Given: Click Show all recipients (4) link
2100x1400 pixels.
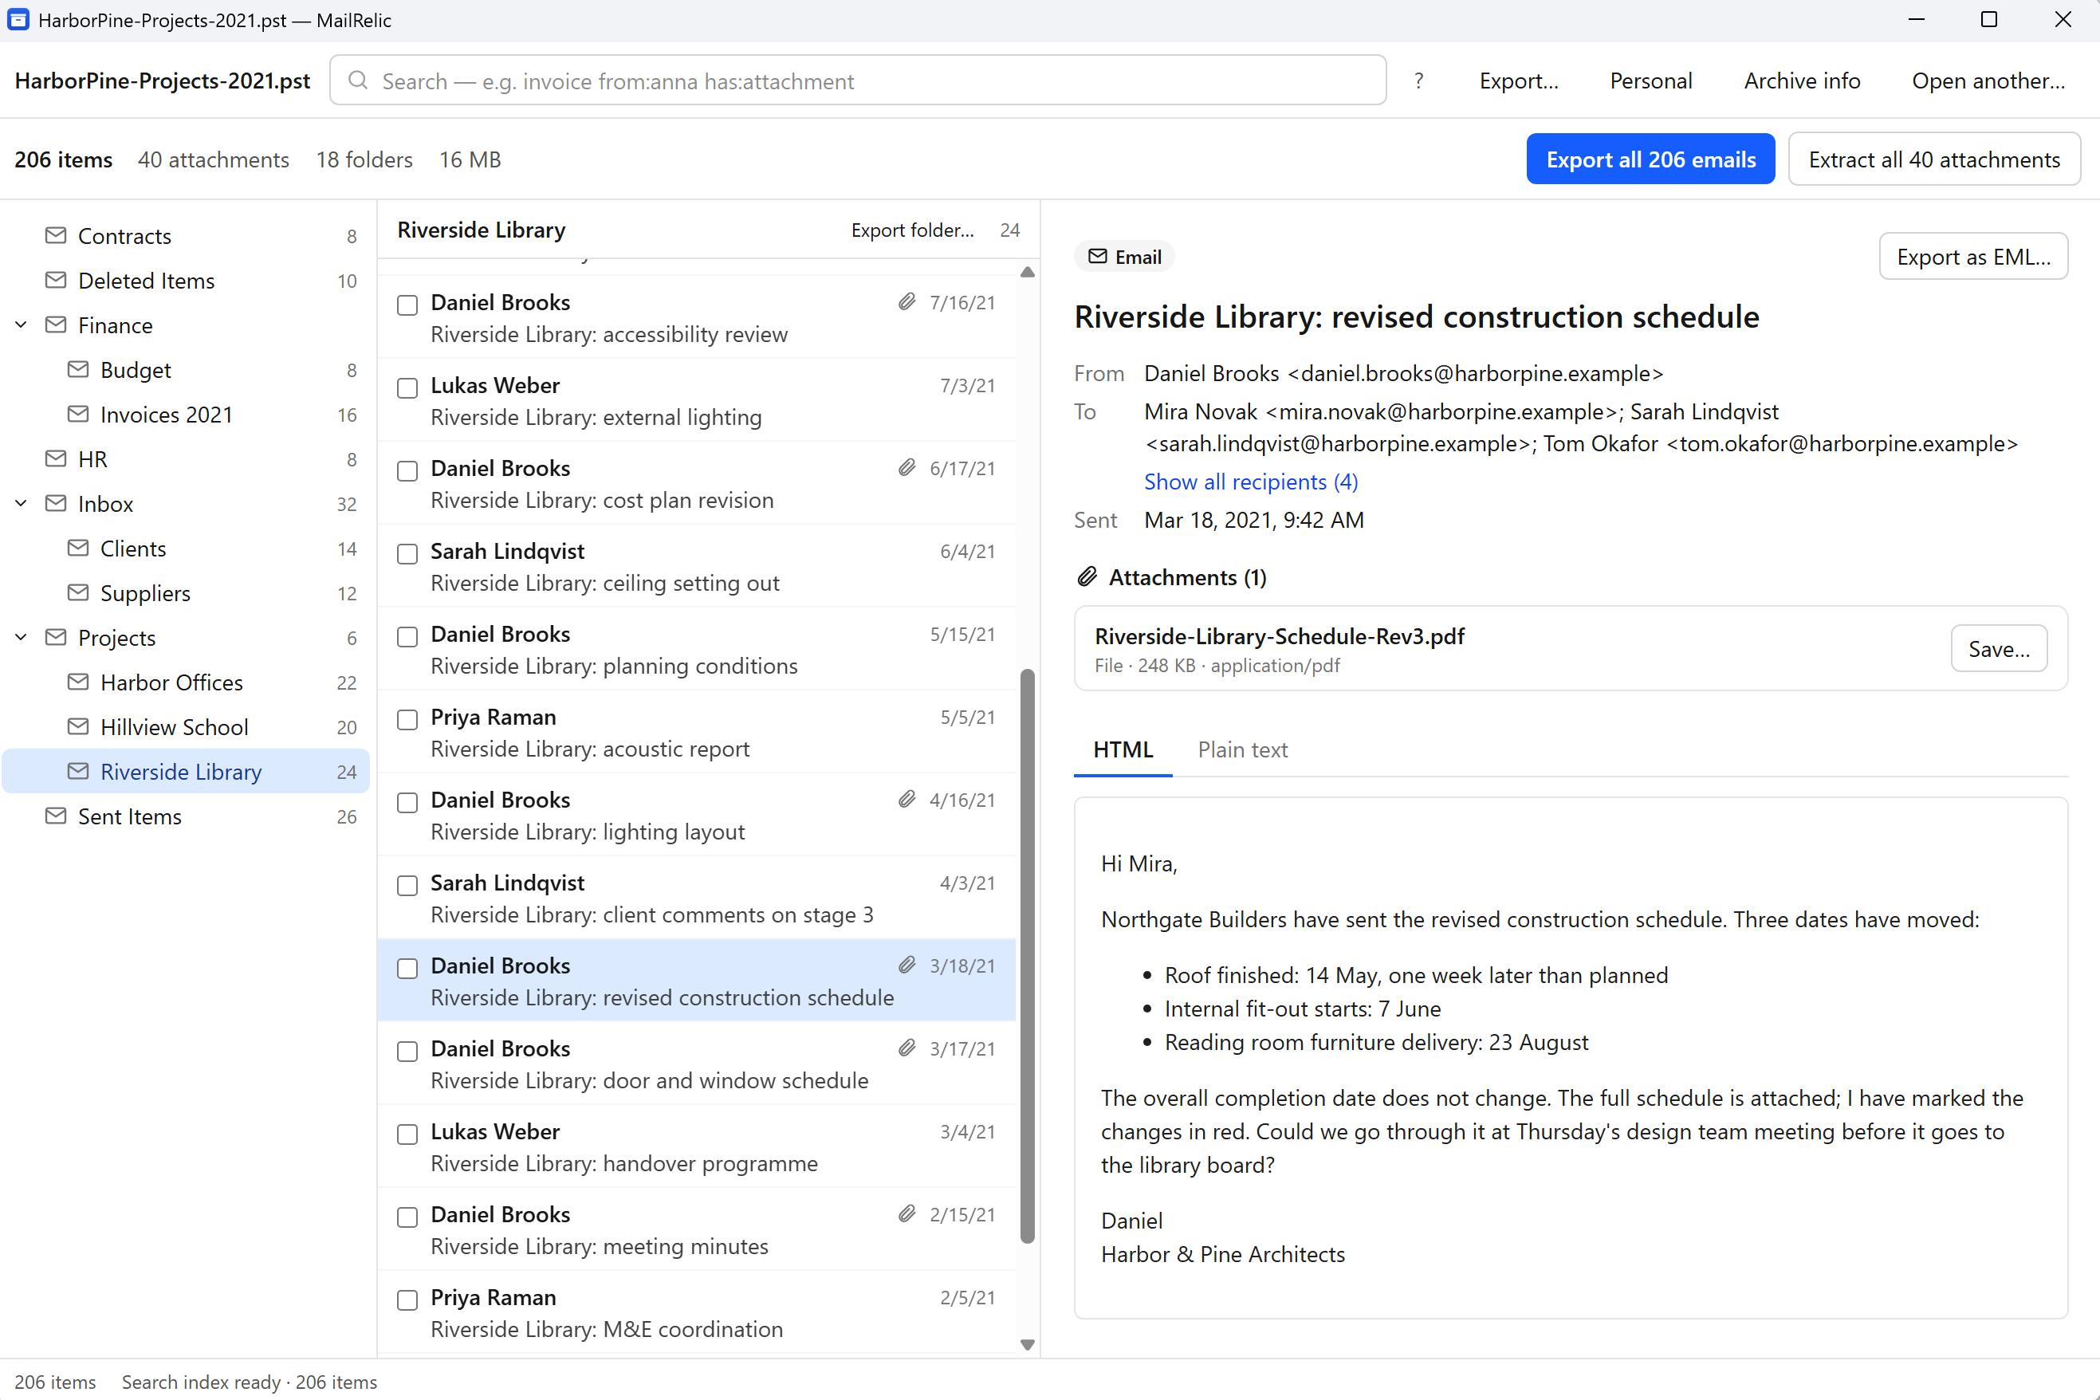Looking at the screenshot, I should click(1251, 482).
